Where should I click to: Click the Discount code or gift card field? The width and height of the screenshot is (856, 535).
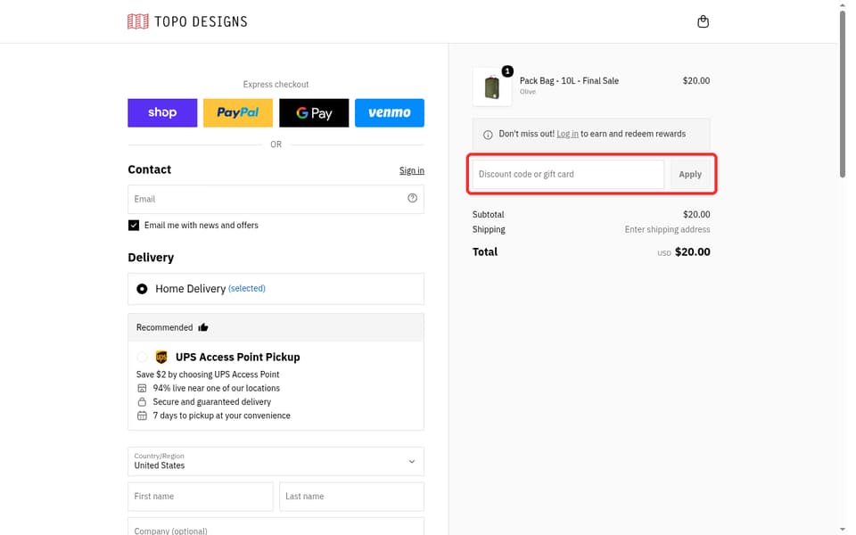click(x=568, y=174)
